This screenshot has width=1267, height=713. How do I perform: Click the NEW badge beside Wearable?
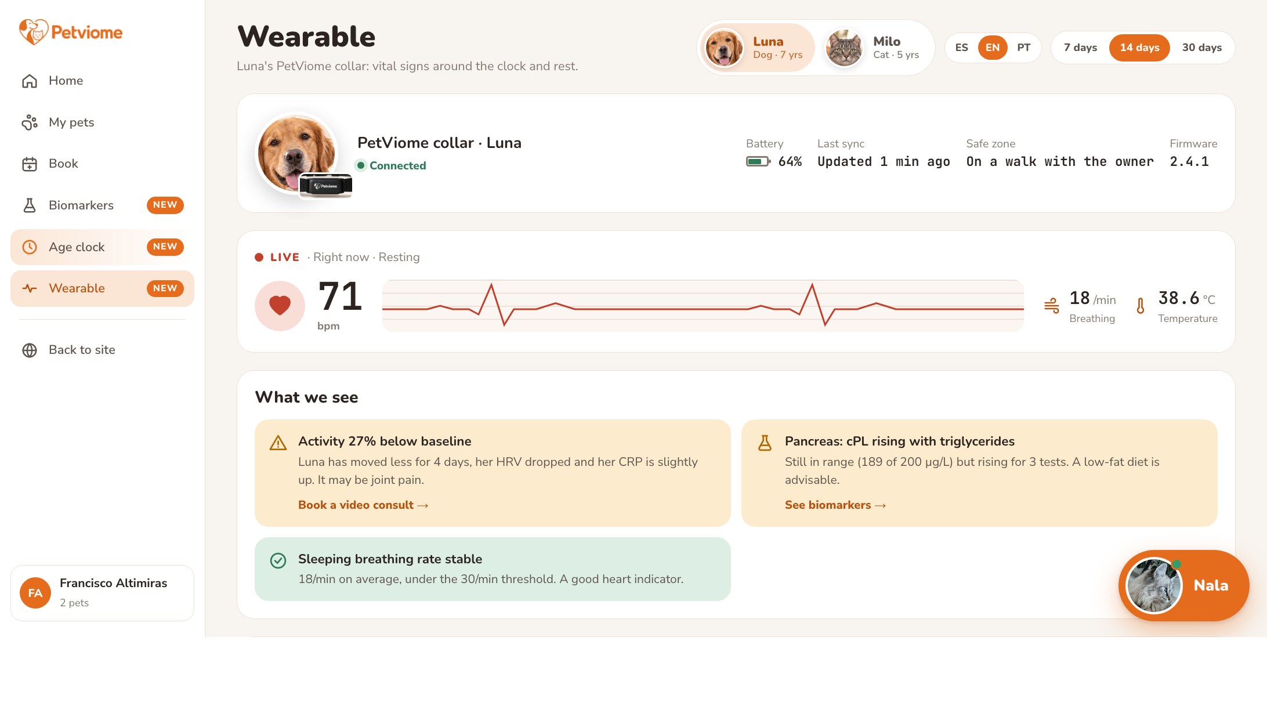pos(165,288)
